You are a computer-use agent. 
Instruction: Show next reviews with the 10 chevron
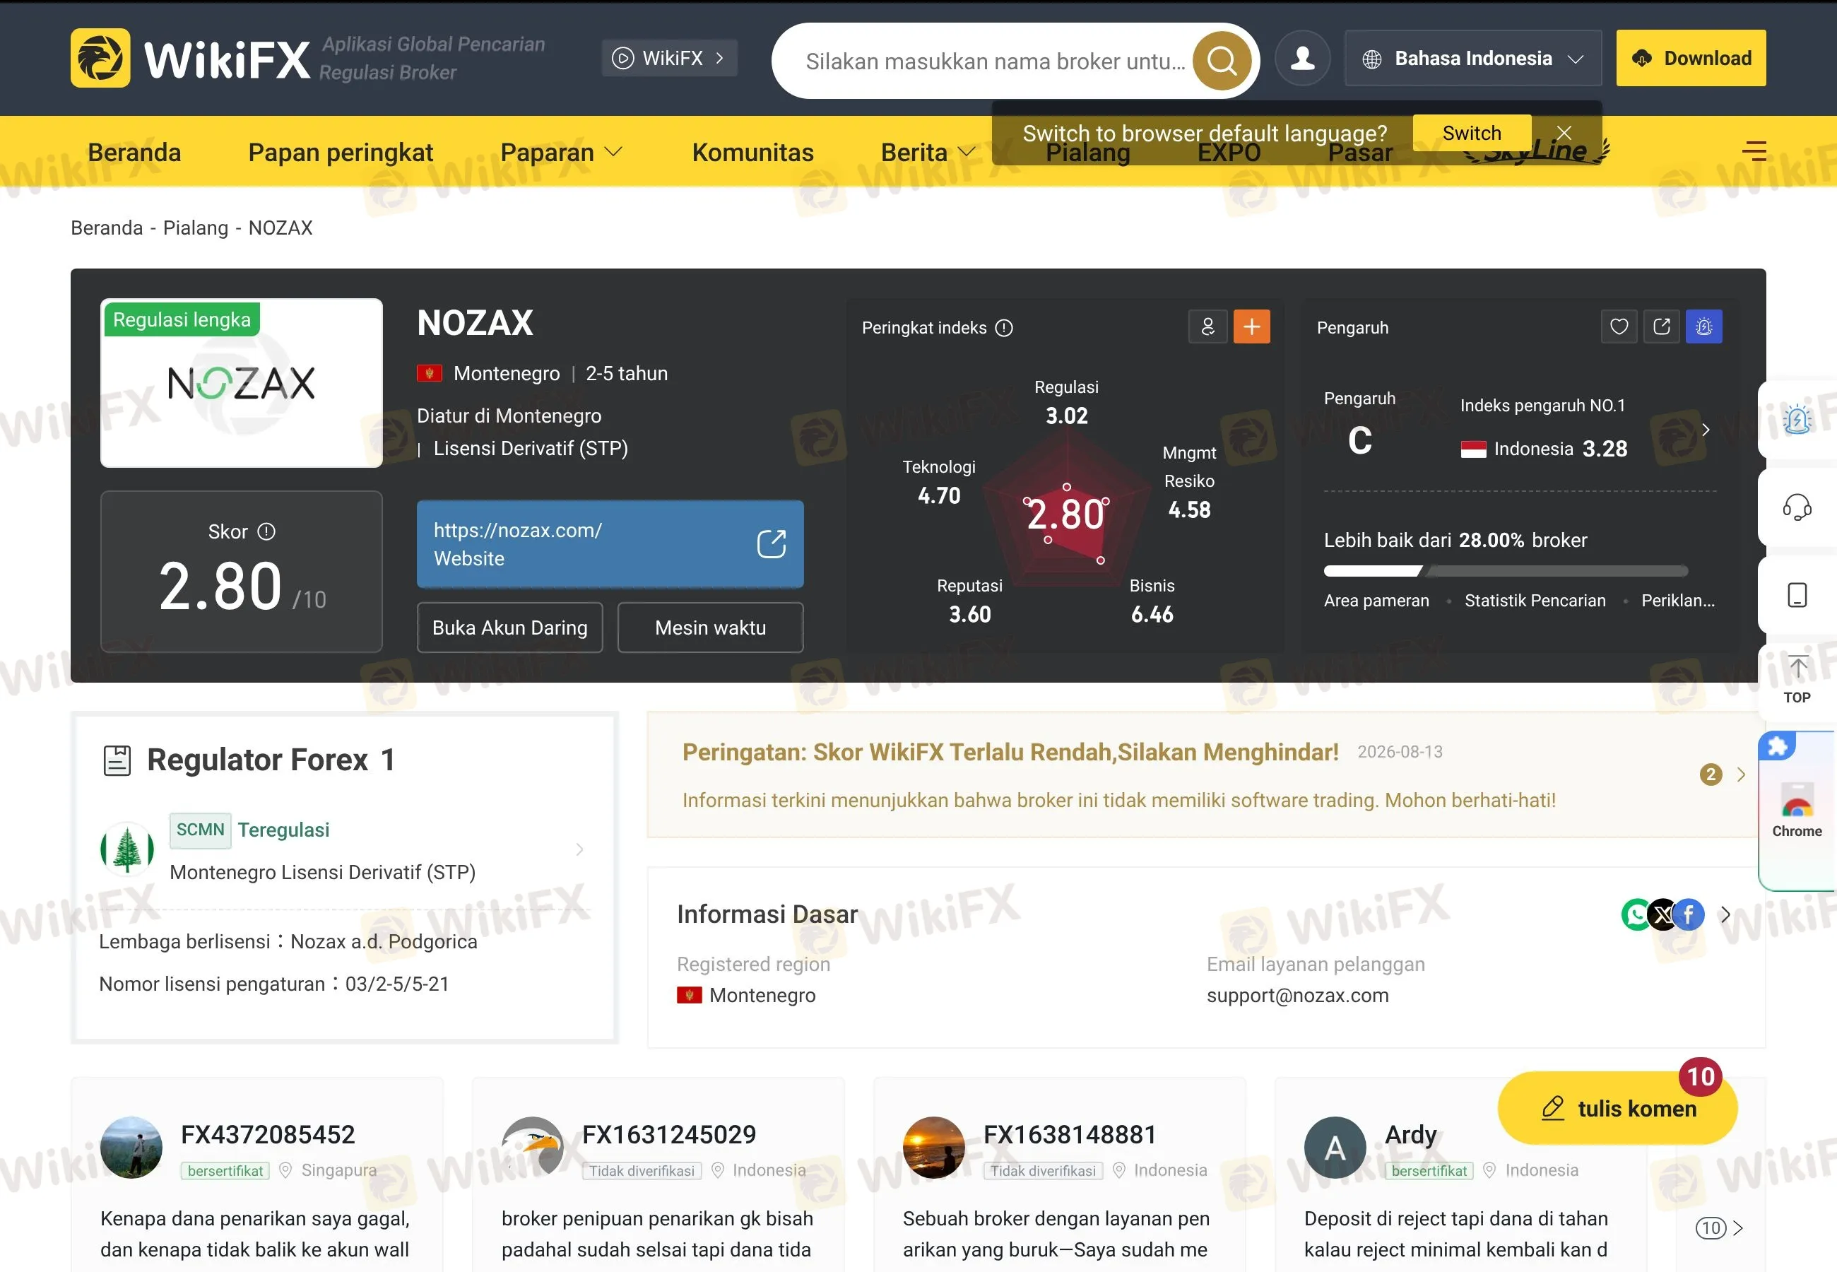1720,1228
